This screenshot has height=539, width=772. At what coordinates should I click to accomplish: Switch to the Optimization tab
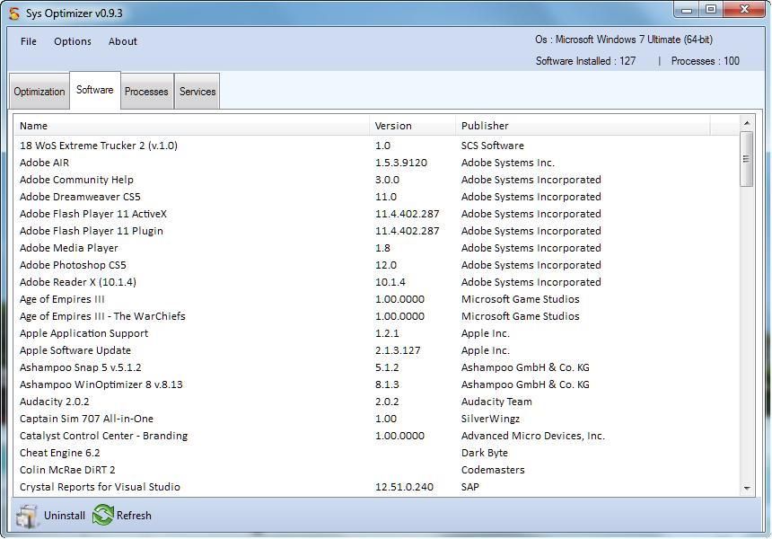tap(39, 91)
